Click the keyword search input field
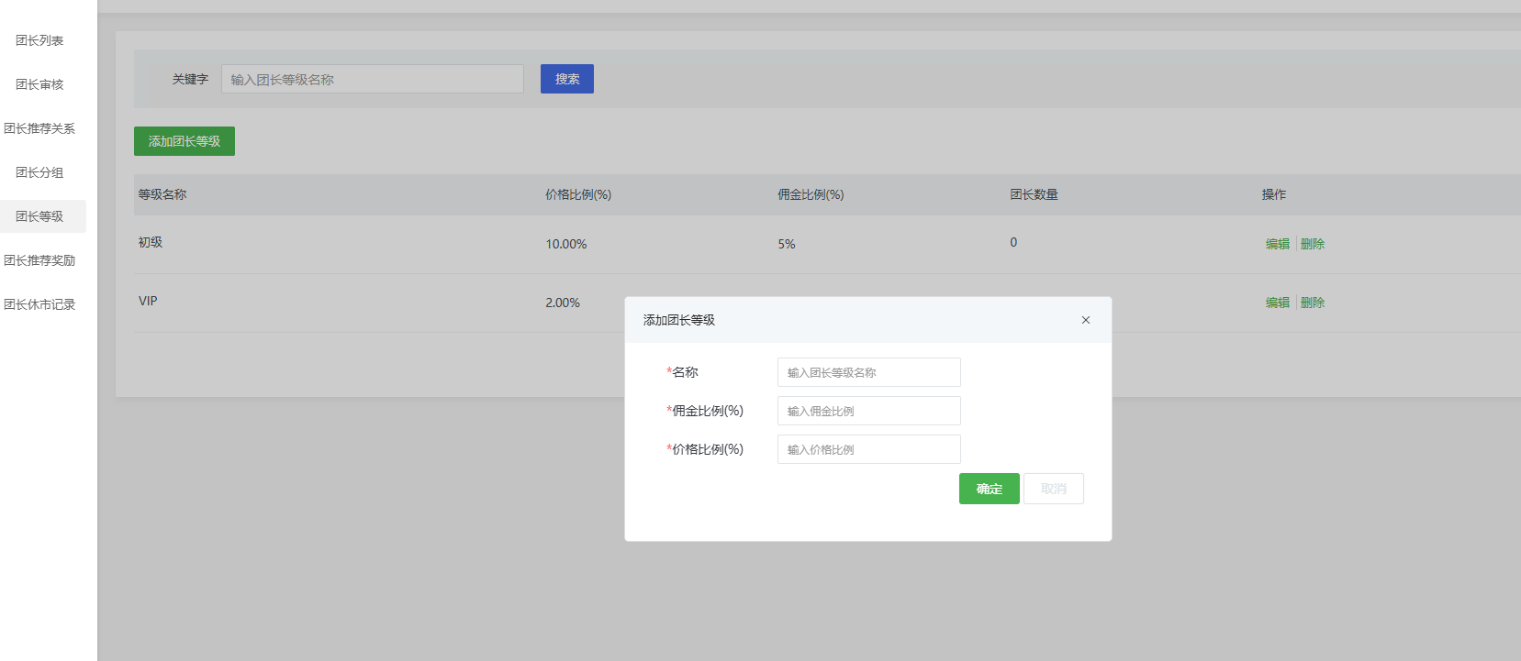This screenshot has width=1521, height=661. pos(372,79)
